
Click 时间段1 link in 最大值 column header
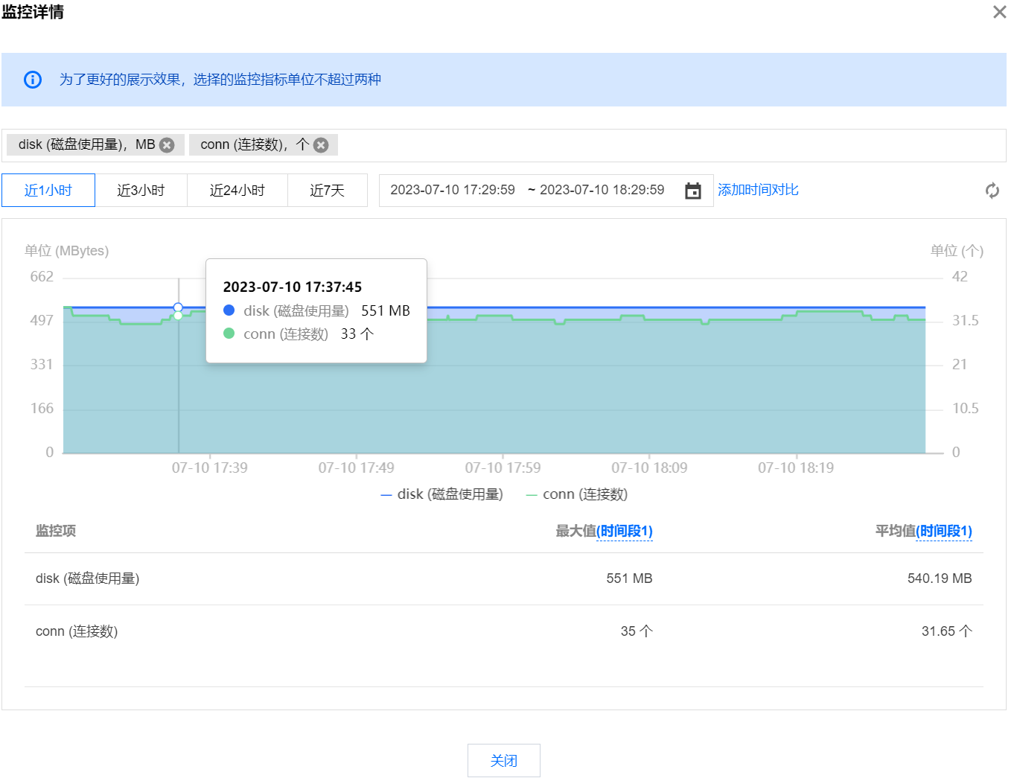coord(625,531)
